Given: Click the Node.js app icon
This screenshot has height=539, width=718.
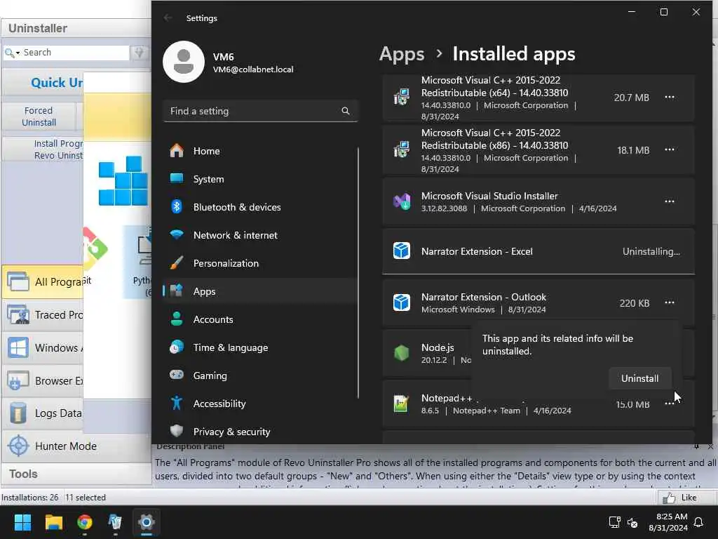Looking at the screenshot, I should click(402, 353).
